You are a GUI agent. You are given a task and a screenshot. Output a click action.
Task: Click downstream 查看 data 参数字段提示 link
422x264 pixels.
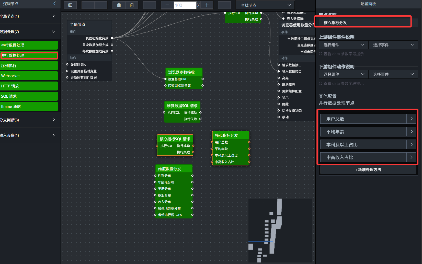(341, 84)
